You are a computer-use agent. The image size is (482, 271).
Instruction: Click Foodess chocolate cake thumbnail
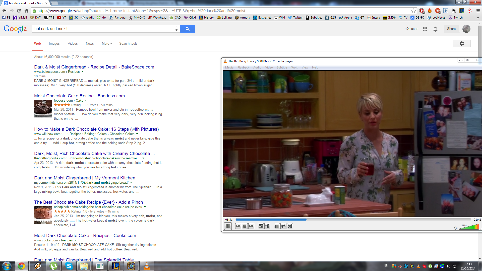(43, 109)
